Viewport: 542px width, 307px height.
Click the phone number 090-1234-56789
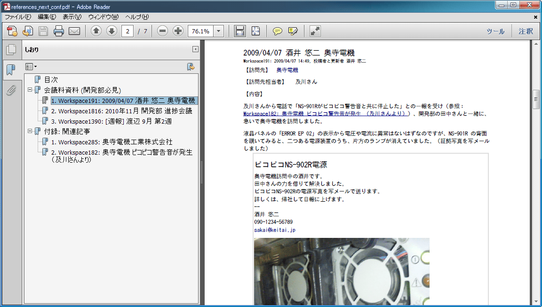tap(273, 222)
